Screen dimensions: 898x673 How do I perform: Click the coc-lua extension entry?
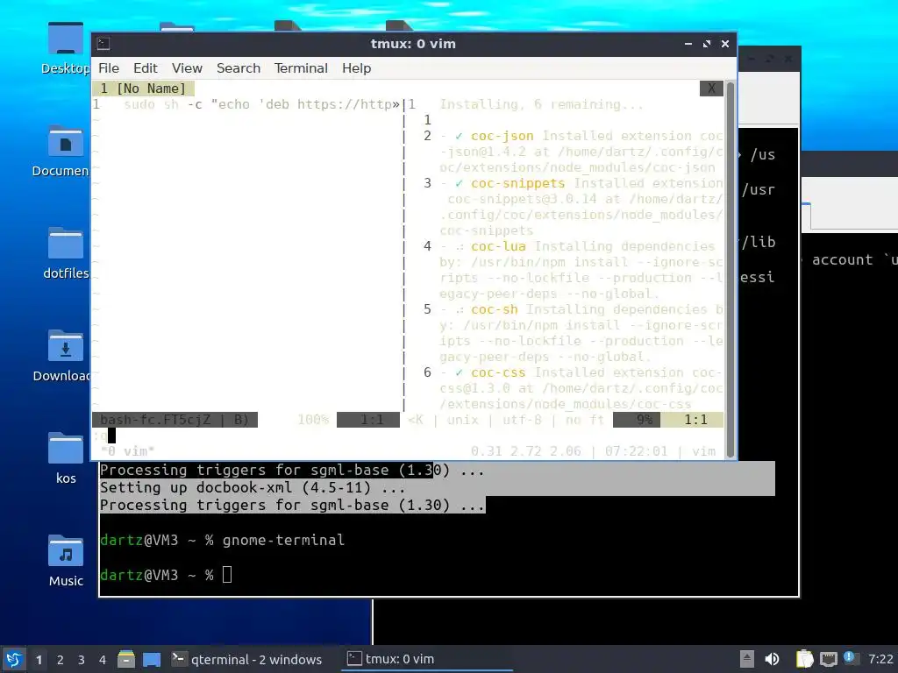pyautogui.click(x=498, y=246)
